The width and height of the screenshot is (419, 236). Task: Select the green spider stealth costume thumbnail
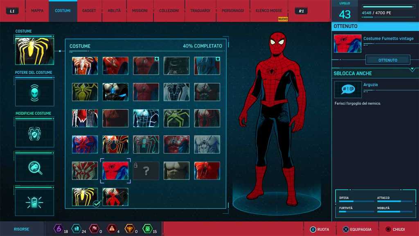click(176, 118)
